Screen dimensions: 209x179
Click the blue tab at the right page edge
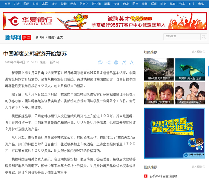tap(208, 71)
